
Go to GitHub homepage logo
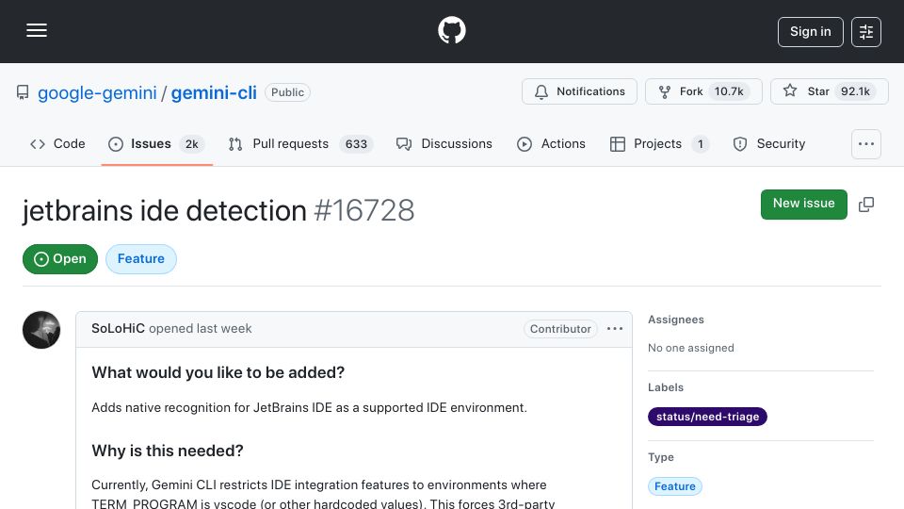tap(451, 30)
